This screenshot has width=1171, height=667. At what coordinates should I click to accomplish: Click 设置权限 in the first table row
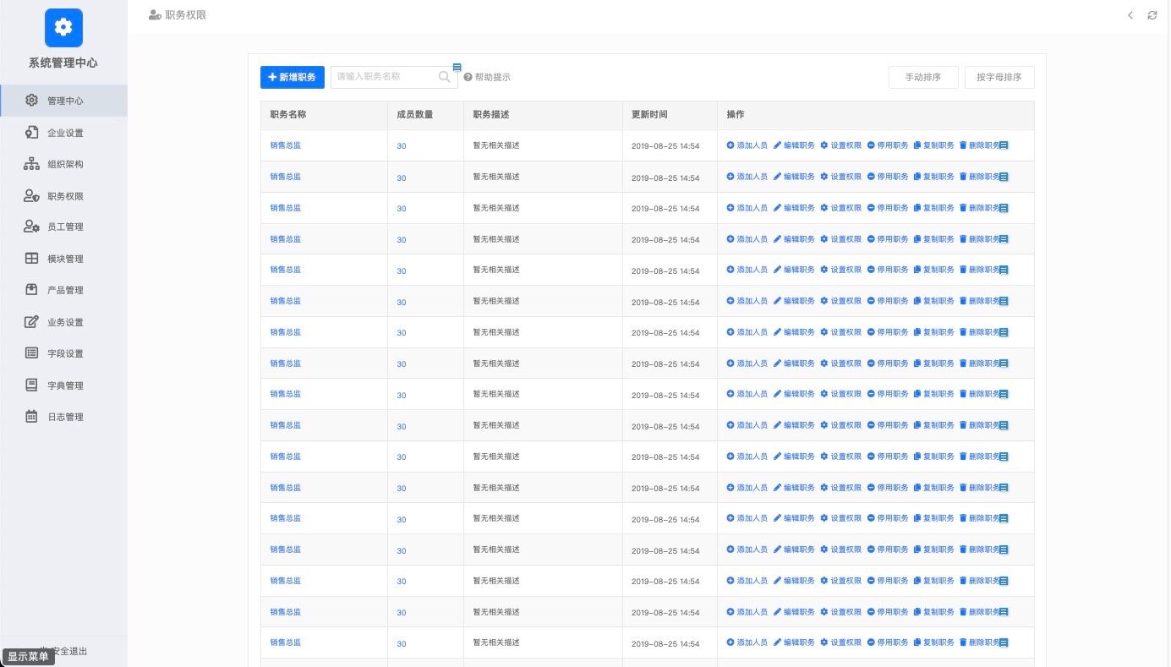tap(841, 145)
